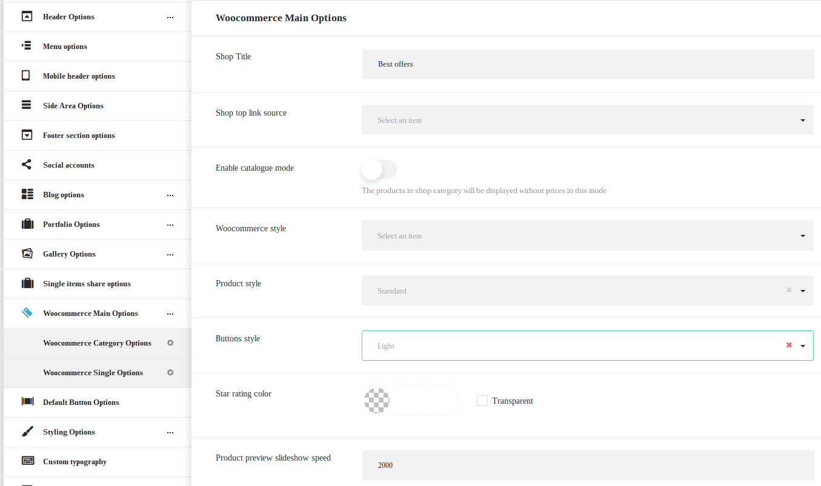Edit the Shop Title field
Viewport: 821px width, 486px height.
coord(588,64)
